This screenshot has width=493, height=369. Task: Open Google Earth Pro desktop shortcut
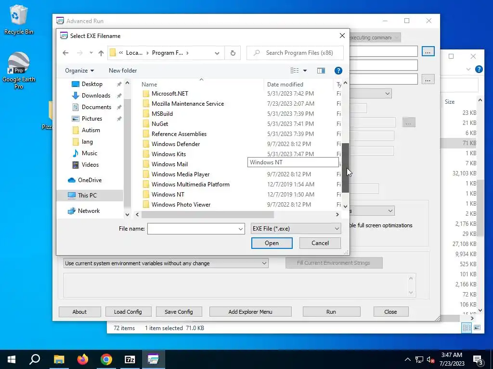[x=19, y=71]
